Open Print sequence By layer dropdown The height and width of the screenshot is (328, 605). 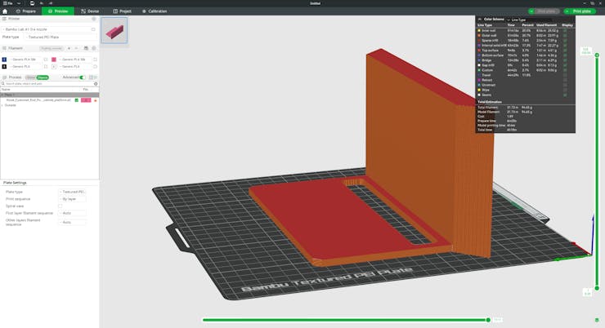[72, 198]
